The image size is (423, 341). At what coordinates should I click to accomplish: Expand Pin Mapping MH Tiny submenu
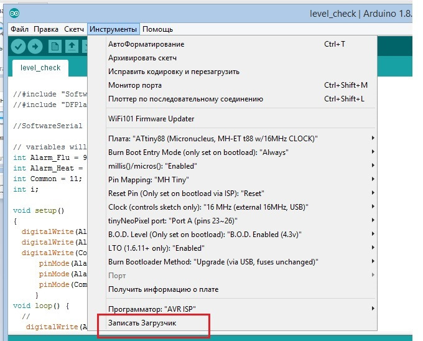point(232,180)
